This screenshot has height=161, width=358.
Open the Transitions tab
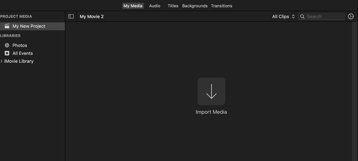[x=222, y=6]
